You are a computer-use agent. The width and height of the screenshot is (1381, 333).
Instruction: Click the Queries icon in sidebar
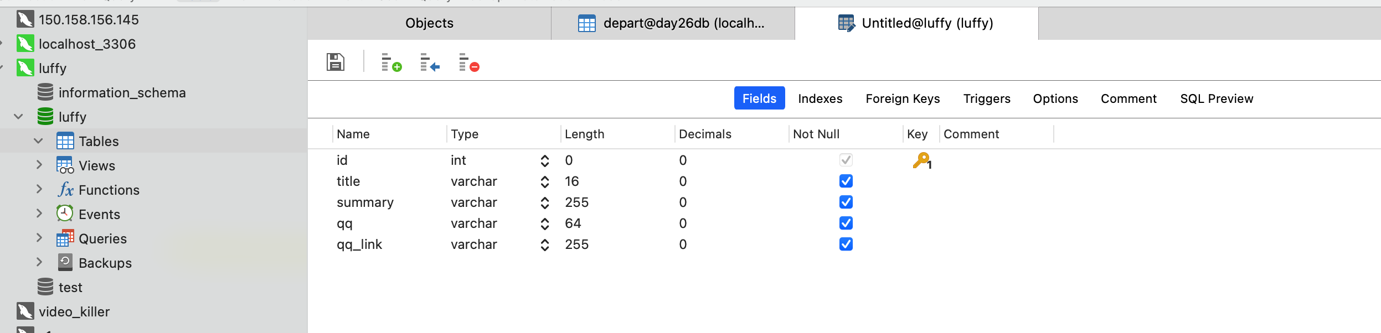pyautogui.click(x=65, y=238)
